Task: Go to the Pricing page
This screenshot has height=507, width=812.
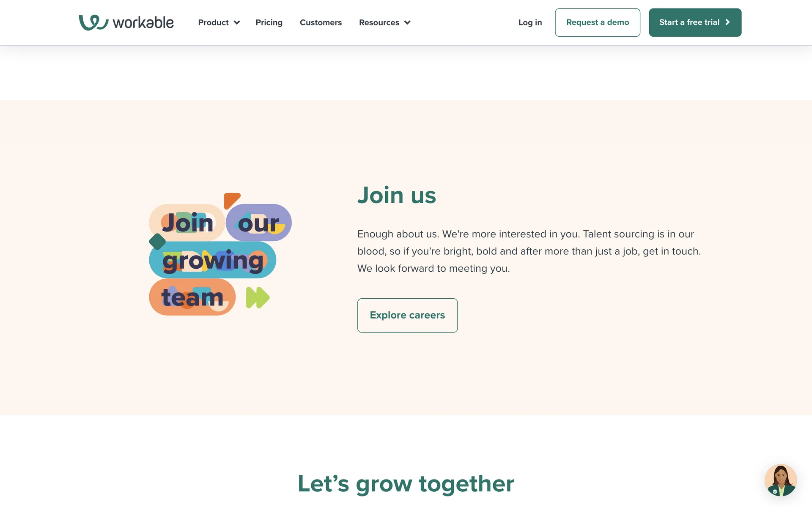Action: tap(269, 22)
